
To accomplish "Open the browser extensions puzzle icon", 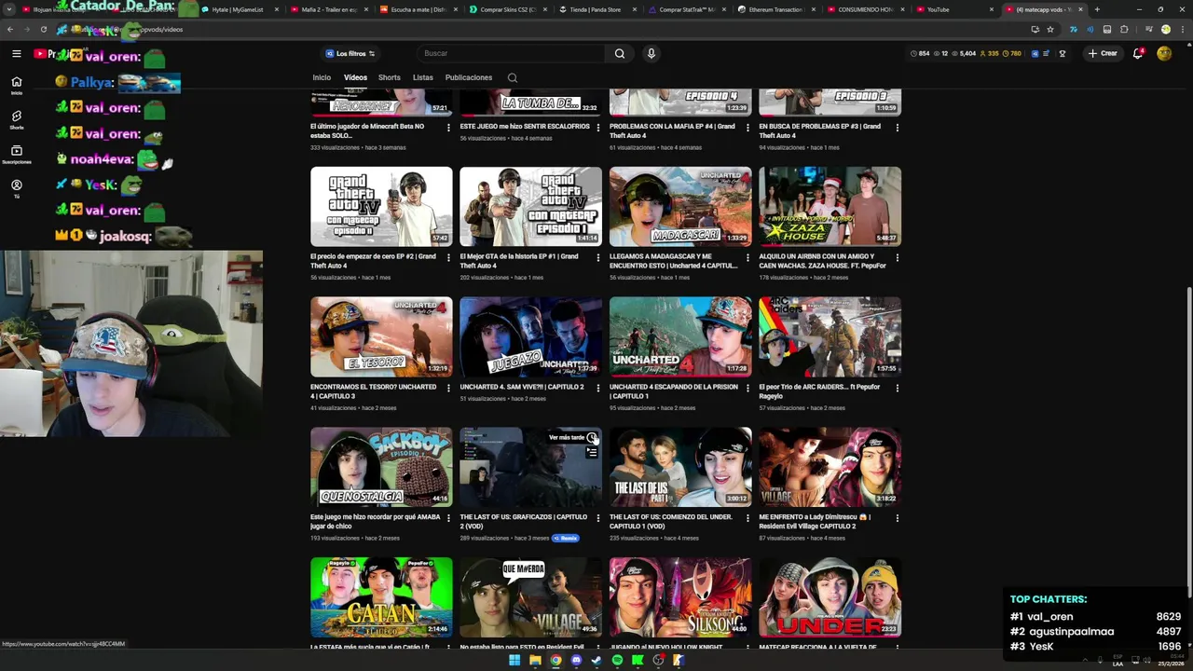I will click(1124, 29).
